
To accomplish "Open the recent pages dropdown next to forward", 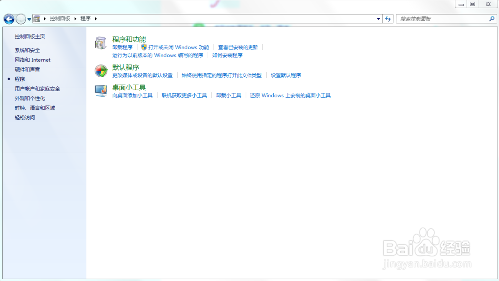I will (29, 19).
